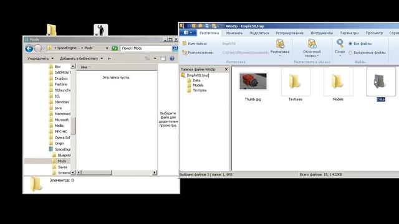Switch to the Инструменты ribbon tab
399x224 pixels.
(x=322, y=33)
